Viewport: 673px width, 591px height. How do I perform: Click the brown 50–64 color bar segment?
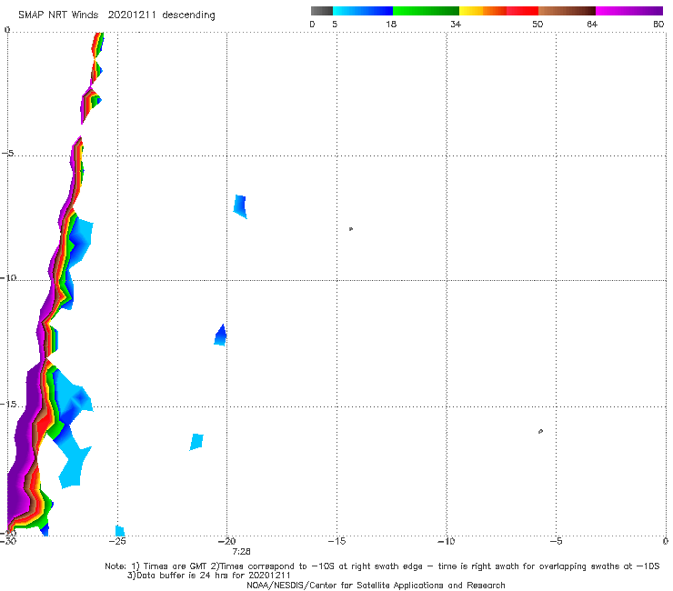[x=567, y=11]
